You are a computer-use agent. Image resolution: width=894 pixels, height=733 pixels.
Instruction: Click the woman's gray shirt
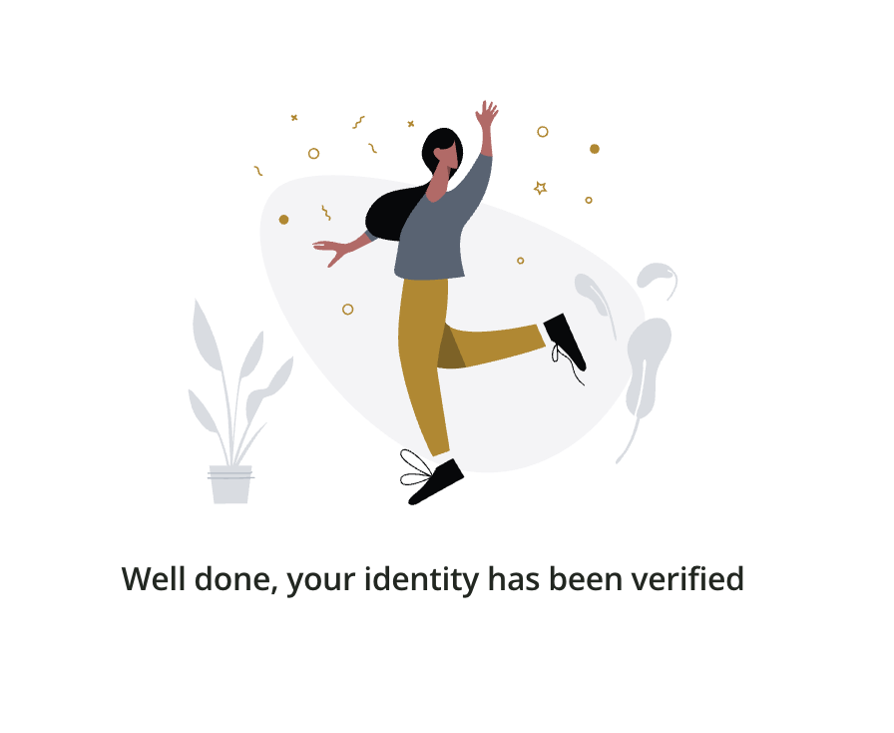(439, 229)
